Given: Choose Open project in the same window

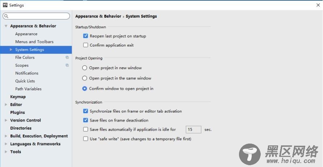Looking at the screenshot, I should click(84, 78).
